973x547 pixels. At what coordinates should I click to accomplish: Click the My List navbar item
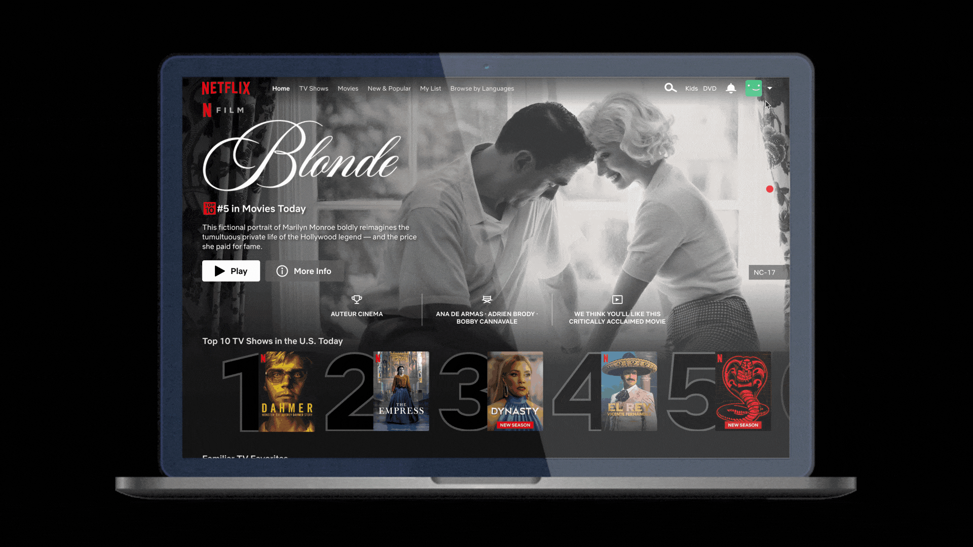pos(430,88)
